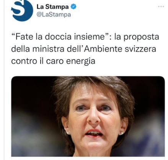Click the word "svizzera" in the tweet
This screenshot has width=168, height=160.
[140, 49]
